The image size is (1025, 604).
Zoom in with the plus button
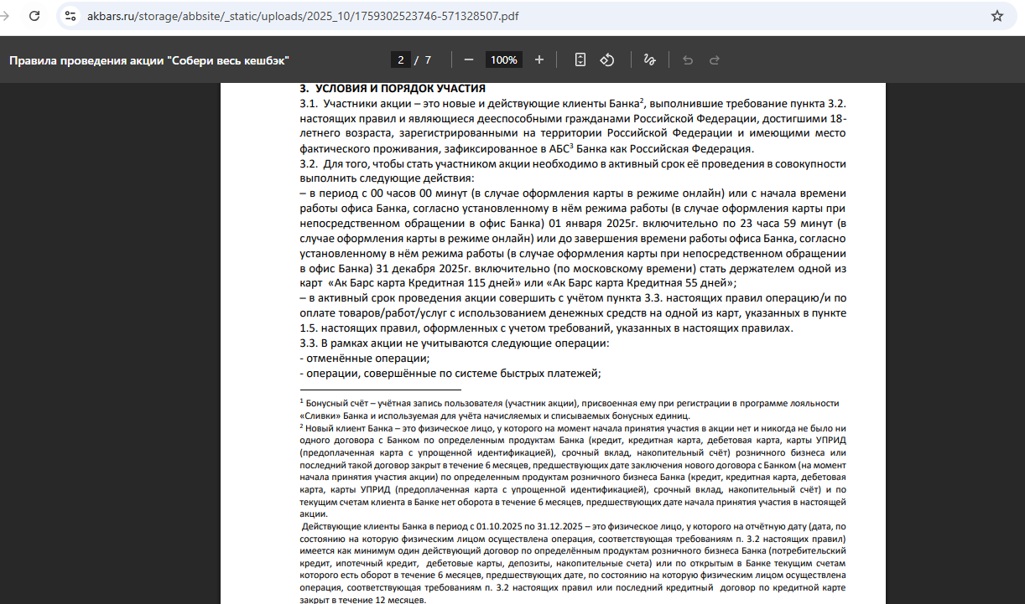539,60
